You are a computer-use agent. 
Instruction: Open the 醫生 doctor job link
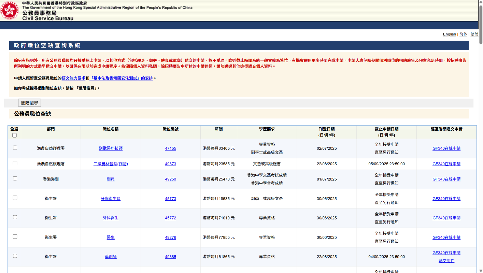[x=111, y=238]
